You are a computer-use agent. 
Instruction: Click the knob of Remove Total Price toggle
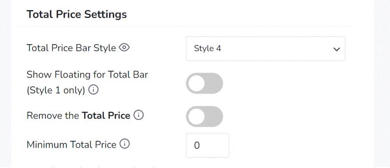[196, 116]
